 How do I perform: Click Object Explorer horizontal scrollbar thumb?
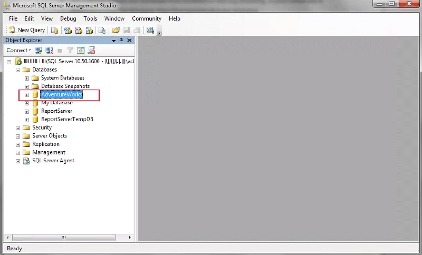[64, 238]
